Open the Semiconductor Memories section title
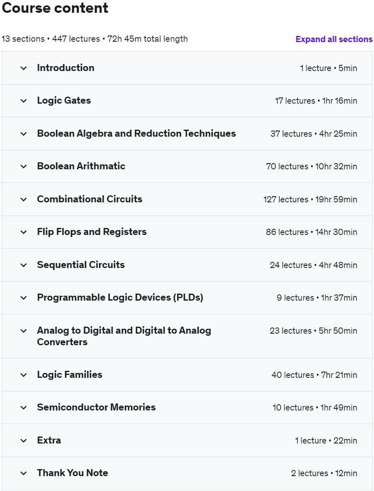 tap(96, 407)
